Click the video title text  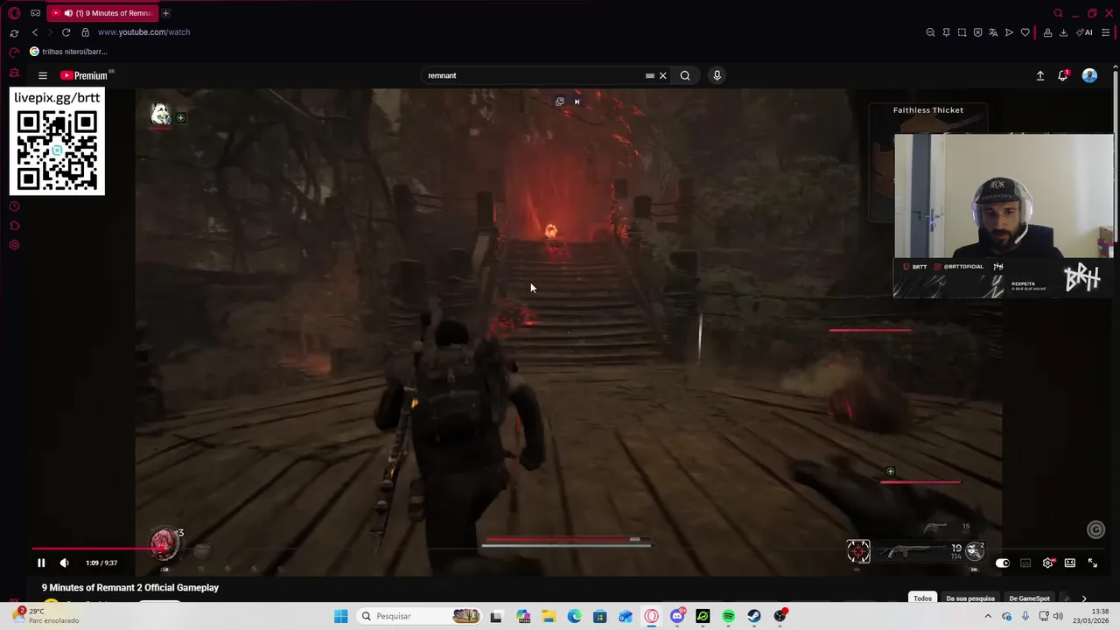pyautogui.click(x=130, y=588)
